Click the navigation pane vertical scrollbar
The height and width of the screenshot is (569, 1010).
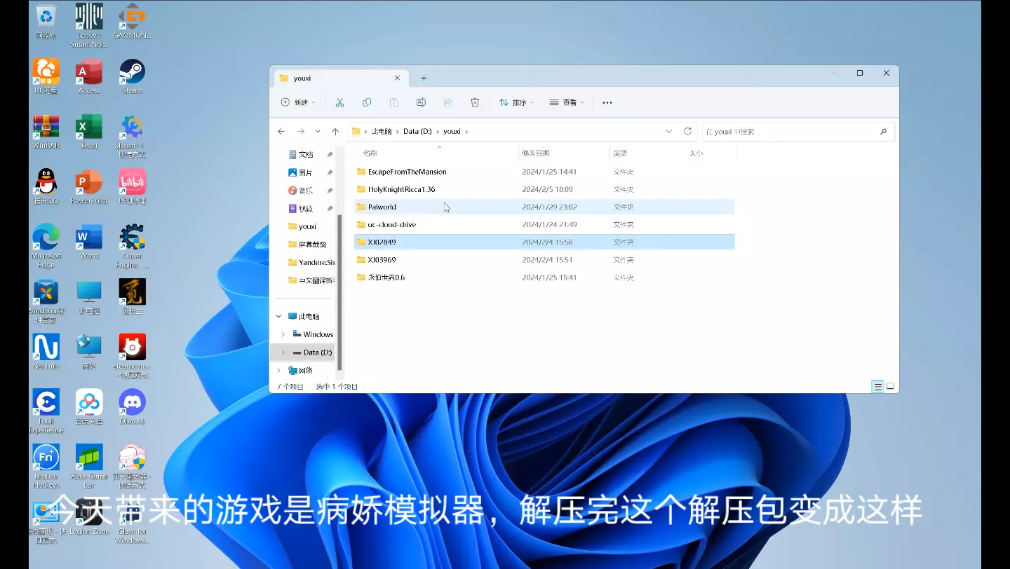339,292
